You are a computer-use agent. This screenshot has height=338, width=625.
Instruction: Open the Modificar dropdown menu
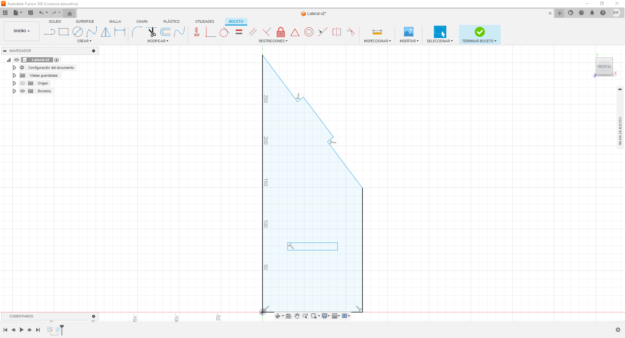pyautogui.click(x=158, y=41)
